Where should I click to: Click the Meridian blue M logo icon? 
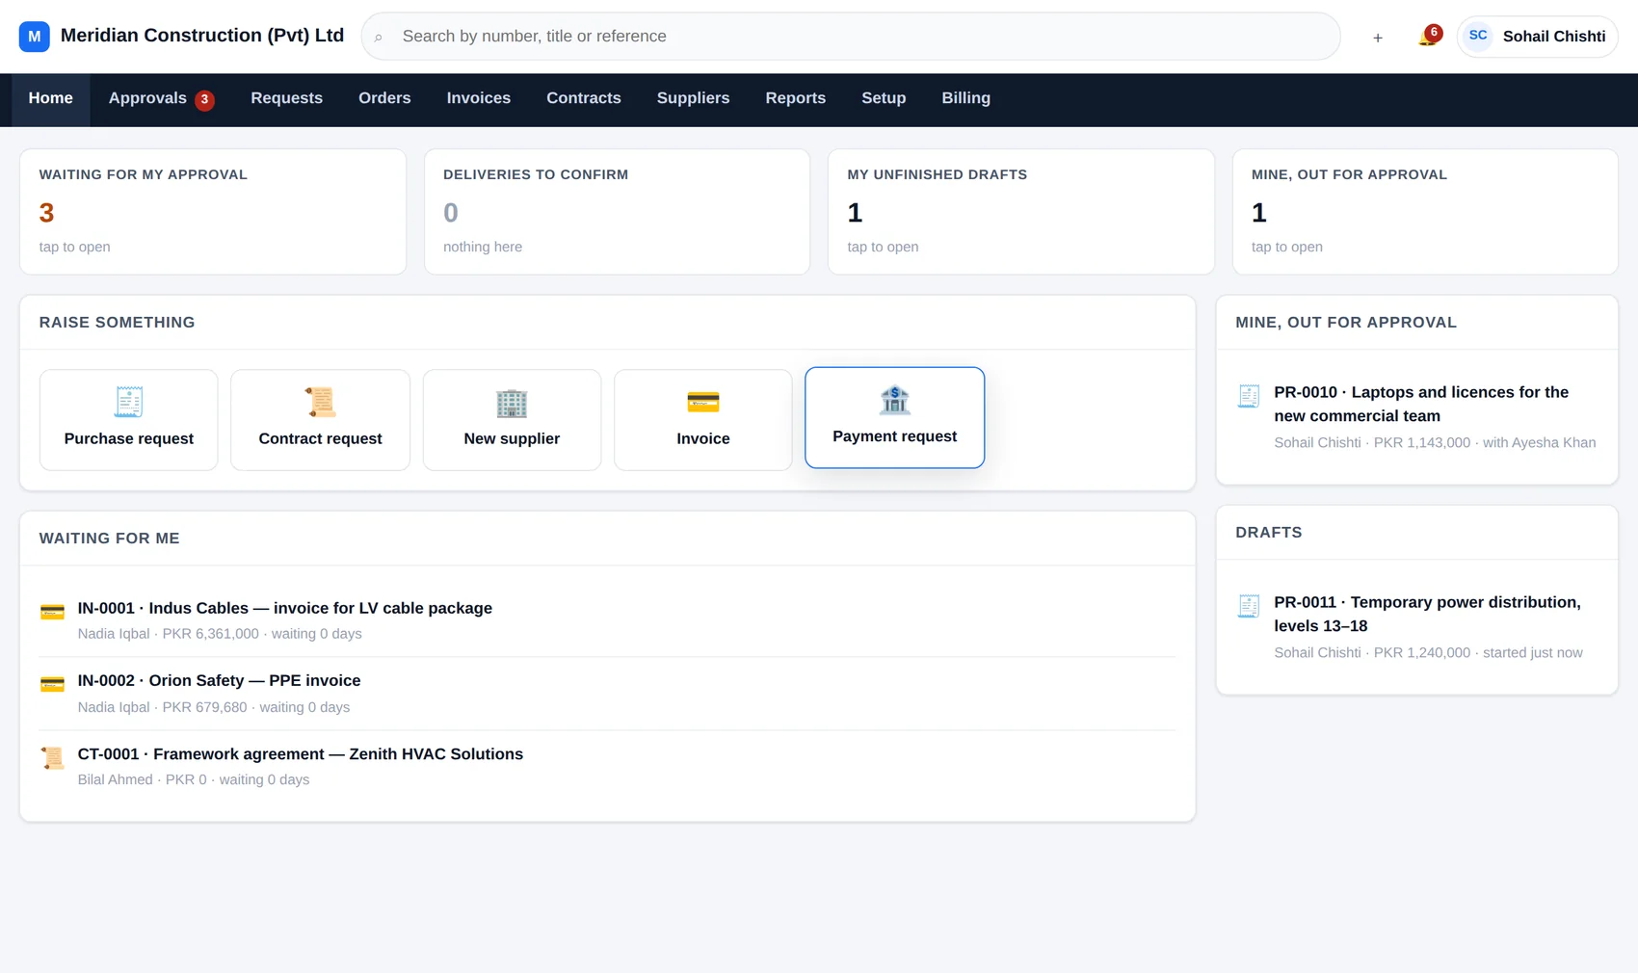[x=34, y=37]
